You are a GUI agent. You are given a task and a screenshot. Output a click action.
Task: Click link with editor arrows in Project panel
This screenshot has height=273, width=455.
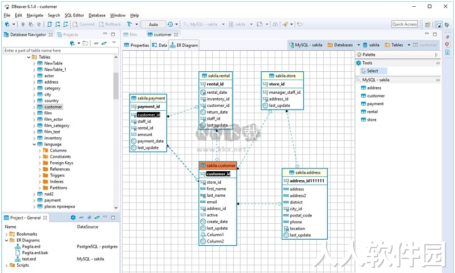(x=97, y=218)
